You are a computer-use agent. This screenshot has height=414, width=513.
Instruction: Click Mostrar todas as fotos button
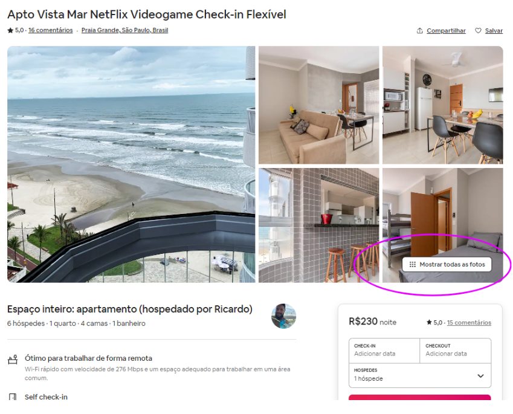coord(447,265)
